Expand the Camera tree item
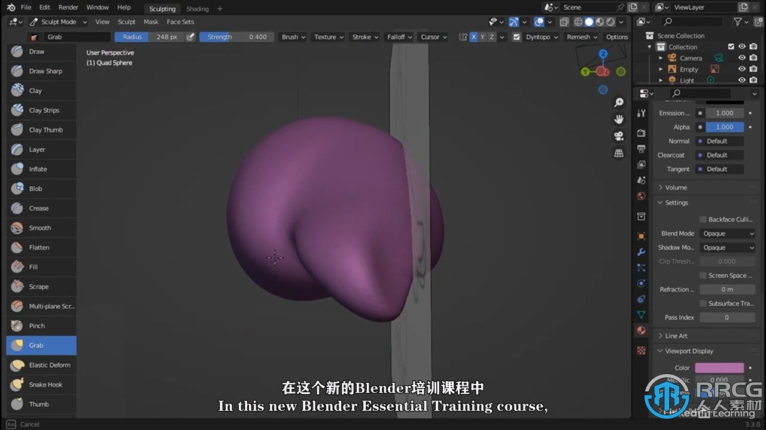766x430 pixels. pos(661,58)
